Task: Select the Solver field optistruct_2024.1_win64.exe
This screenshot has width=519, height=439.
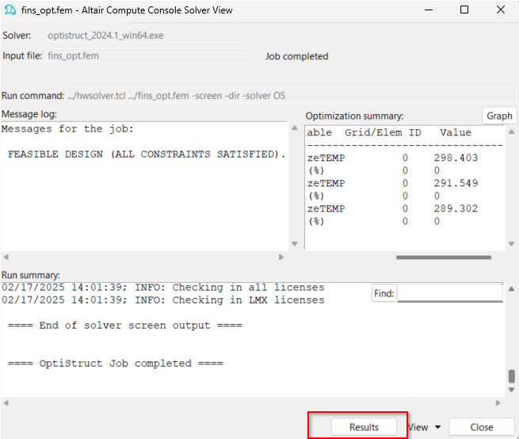Action: click(149, 36)
